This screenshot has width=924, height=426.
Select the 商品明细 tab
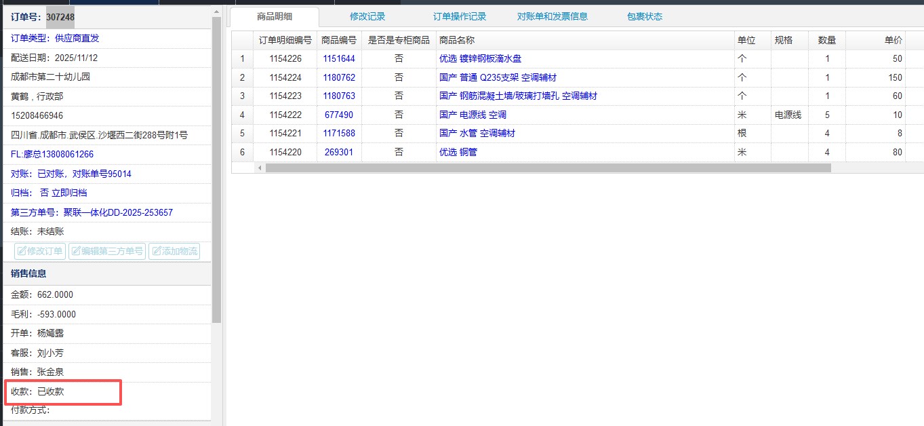(275, 17)
